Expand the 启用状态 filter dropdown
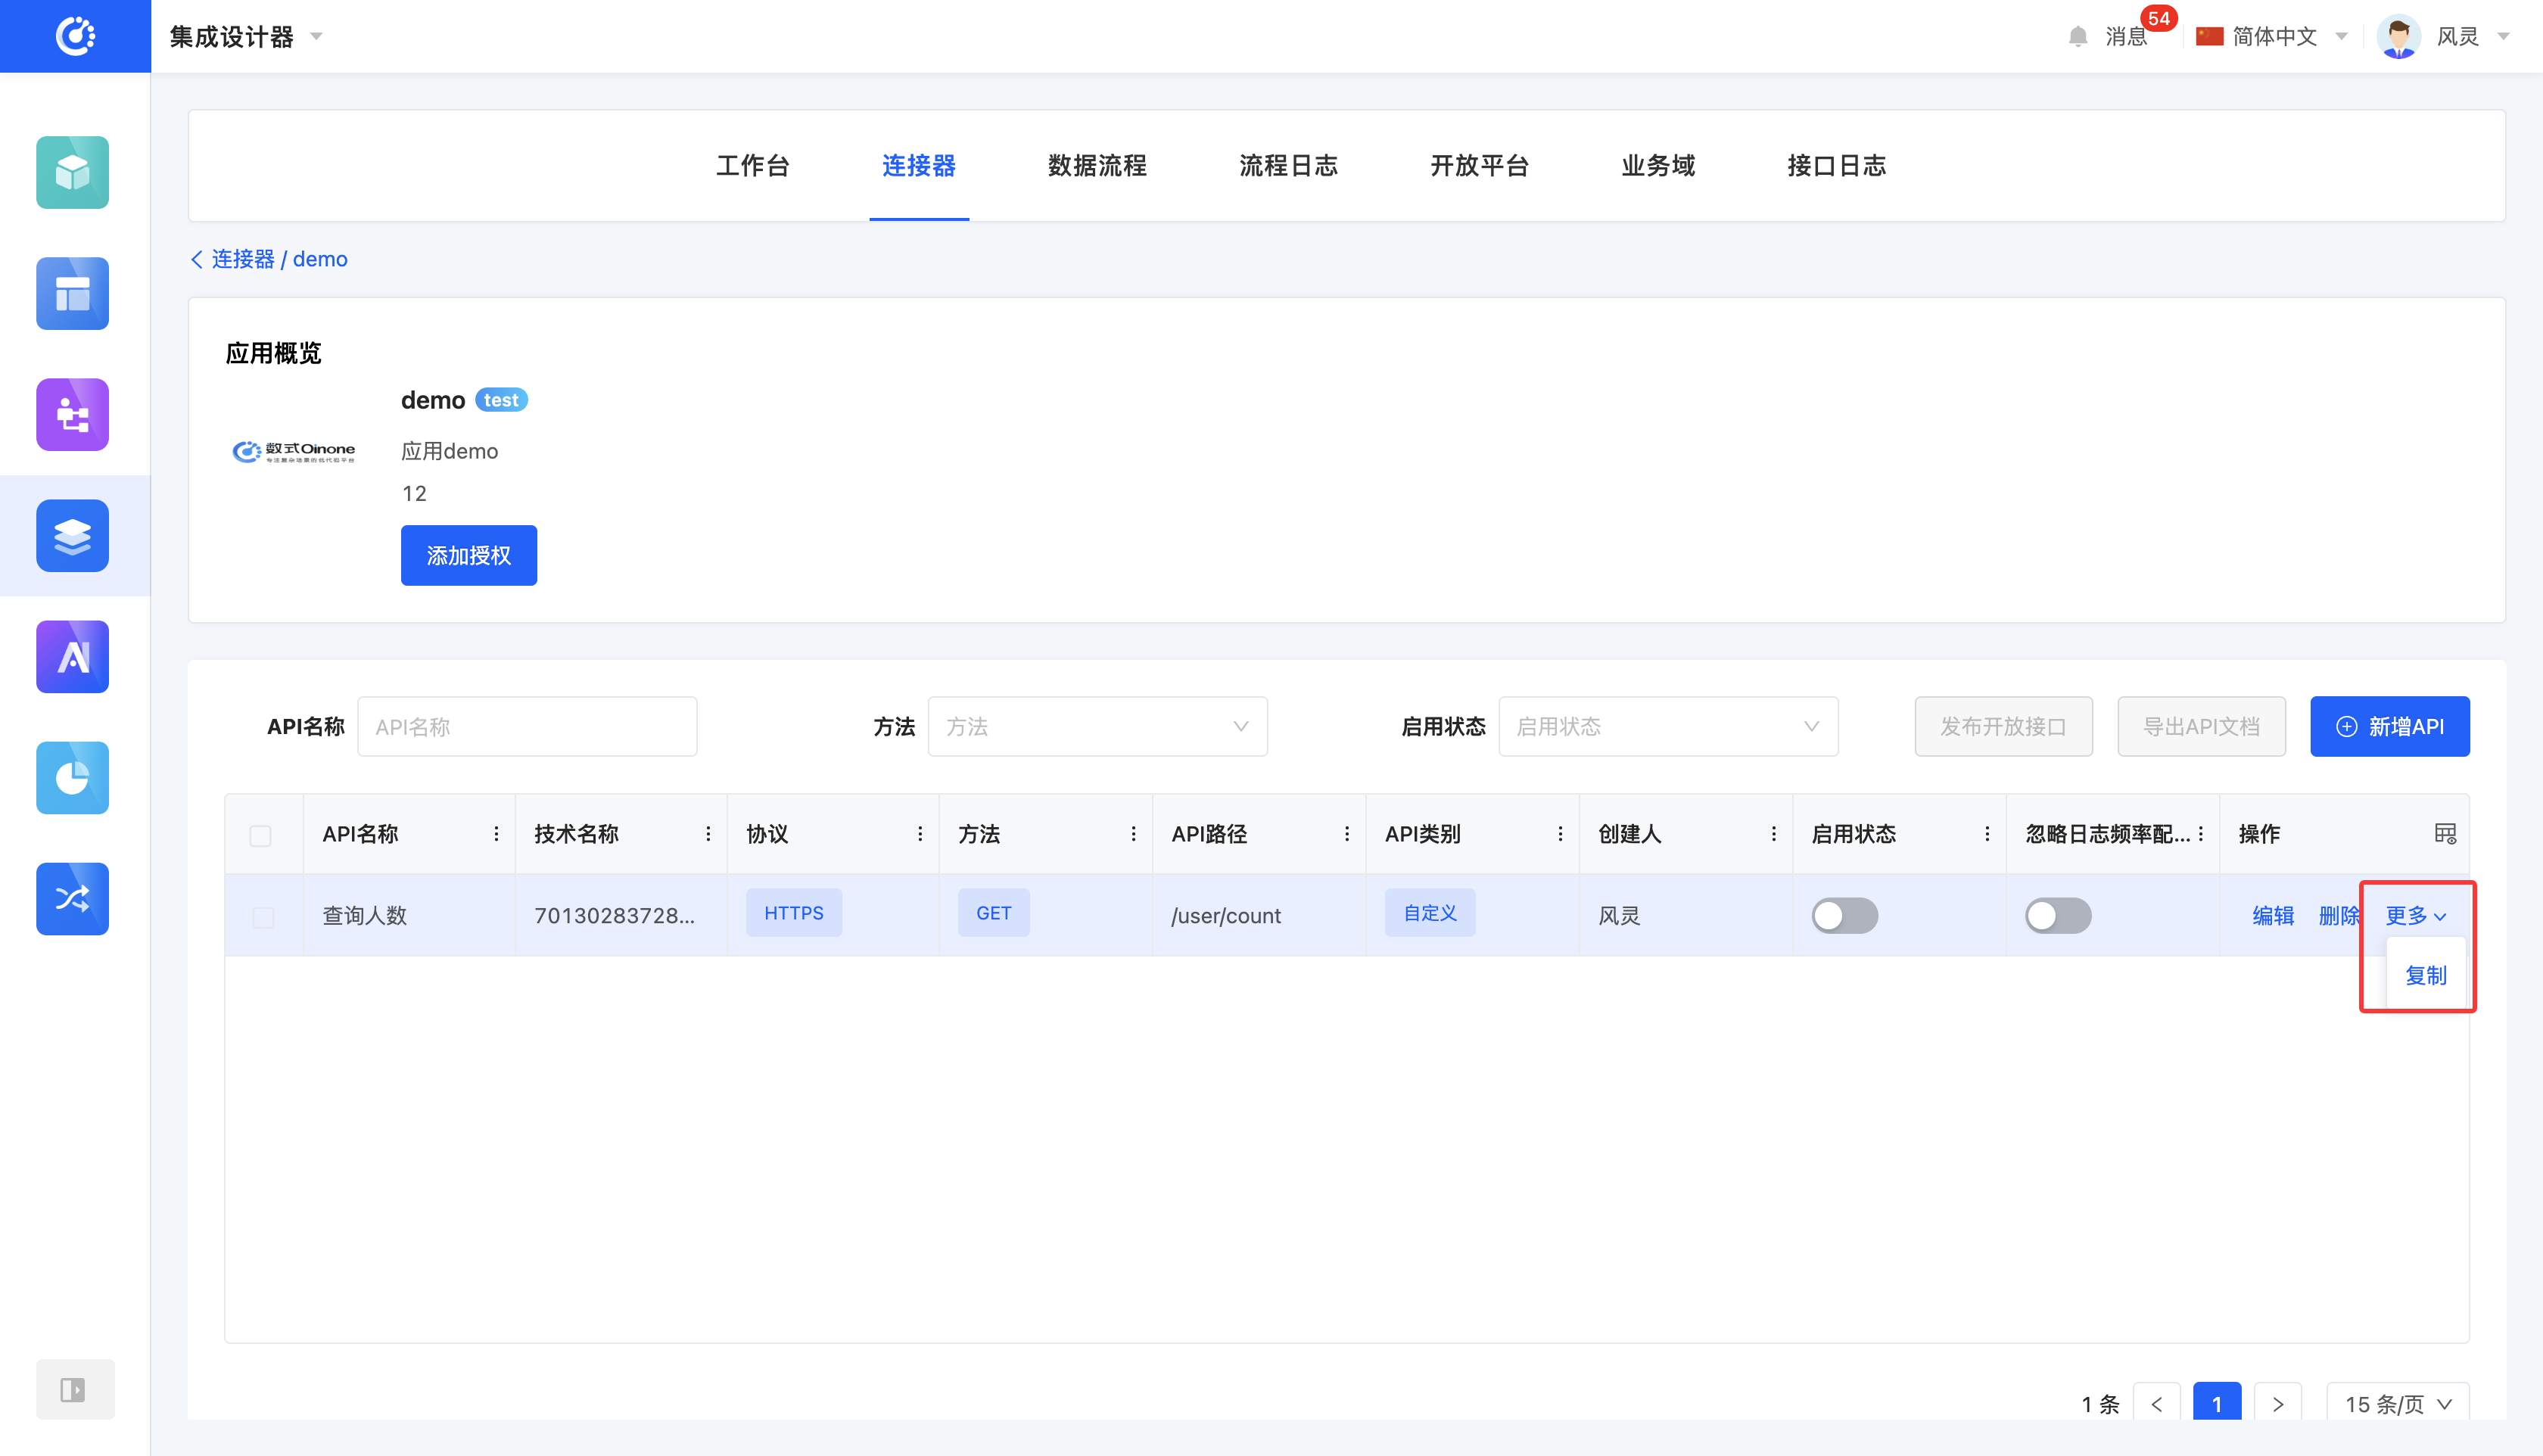This screenshot has height=1456, width=2543. point(1667,726)
